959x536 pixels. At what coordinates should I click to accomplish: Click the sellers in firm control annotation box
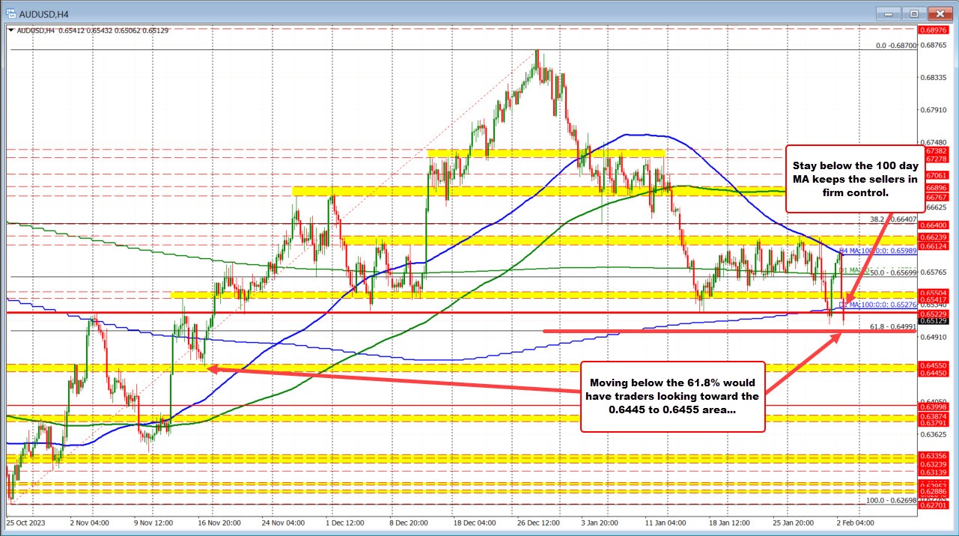(854, 180)
